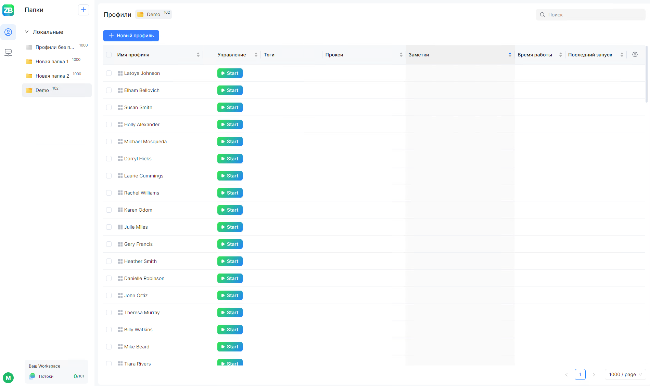Viewport: 650px width, 386px height.
Task: Open table column settings gear
Action: tap(635, 55)
